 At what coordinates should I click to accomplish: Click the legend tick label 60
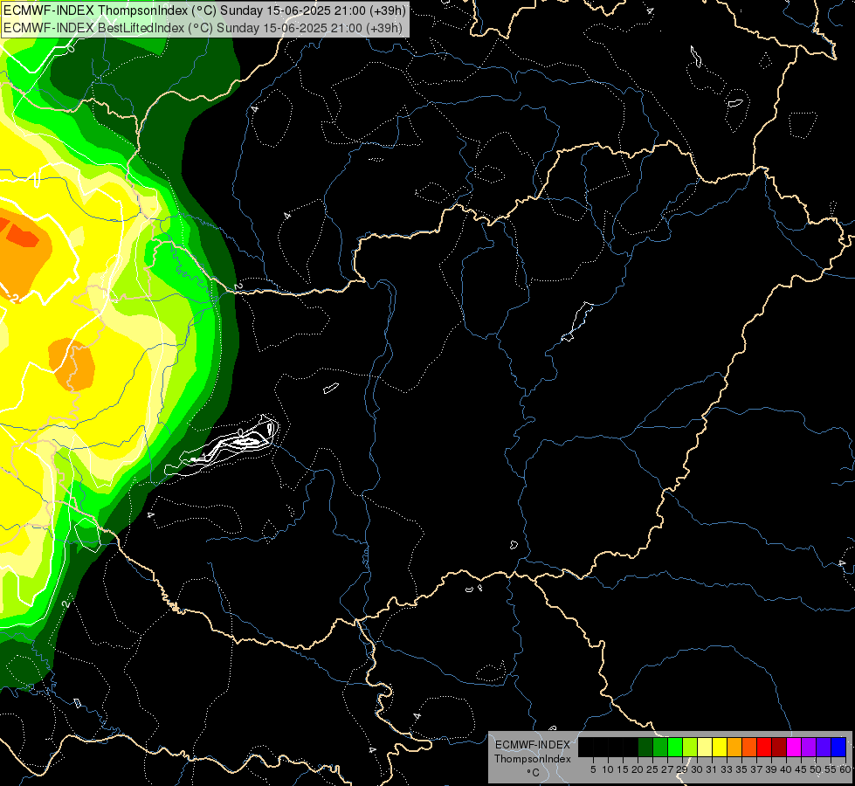[845, 769]
